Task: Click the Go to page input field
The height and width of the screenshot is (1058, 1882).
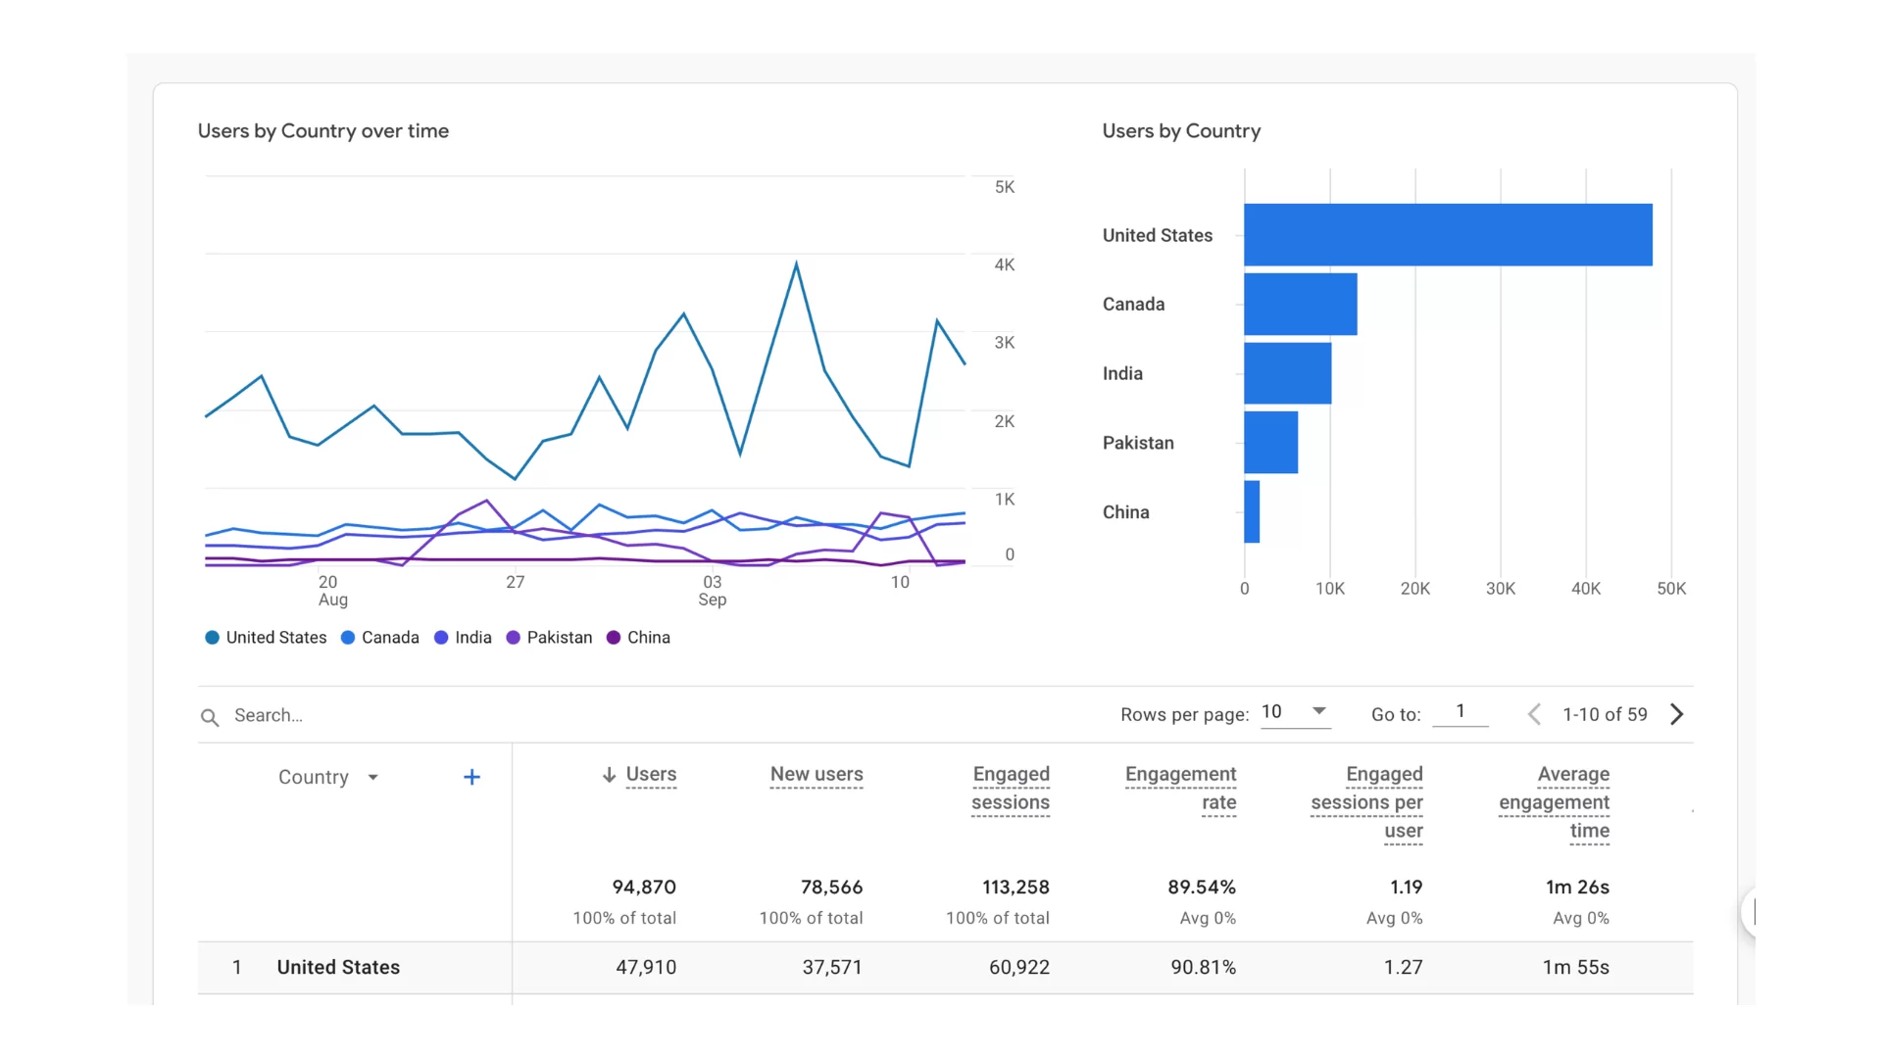Action: (1460, 712)
